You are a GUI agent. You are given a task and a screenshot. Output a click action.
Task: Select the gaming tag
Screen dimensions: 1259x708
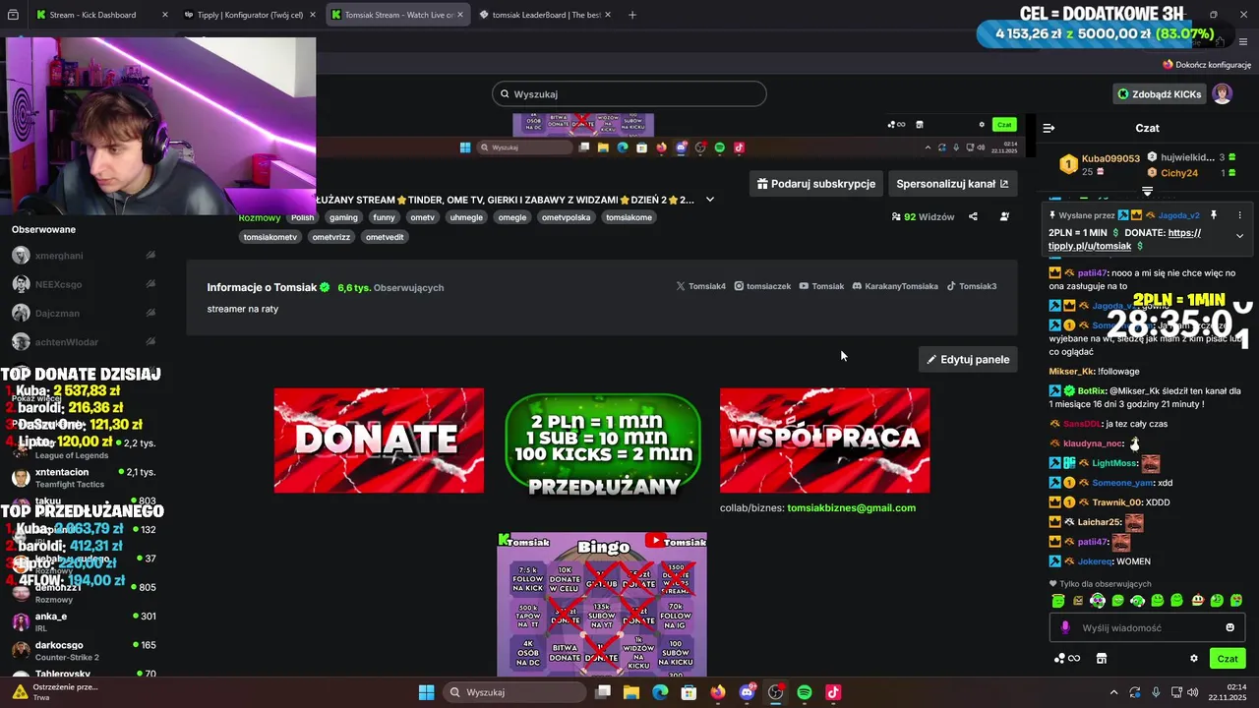343,217
